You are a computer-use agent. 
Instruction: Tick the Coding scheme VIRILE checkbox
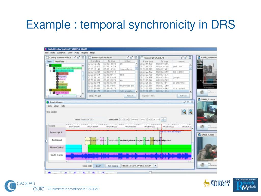47,57
